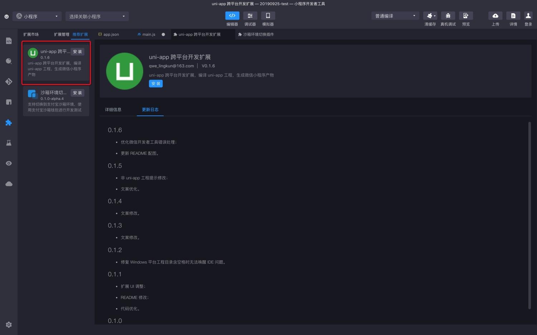The image size is (537, 335).
Task: Click the 上传 upload cloud icon
Action: pos(495,16)
